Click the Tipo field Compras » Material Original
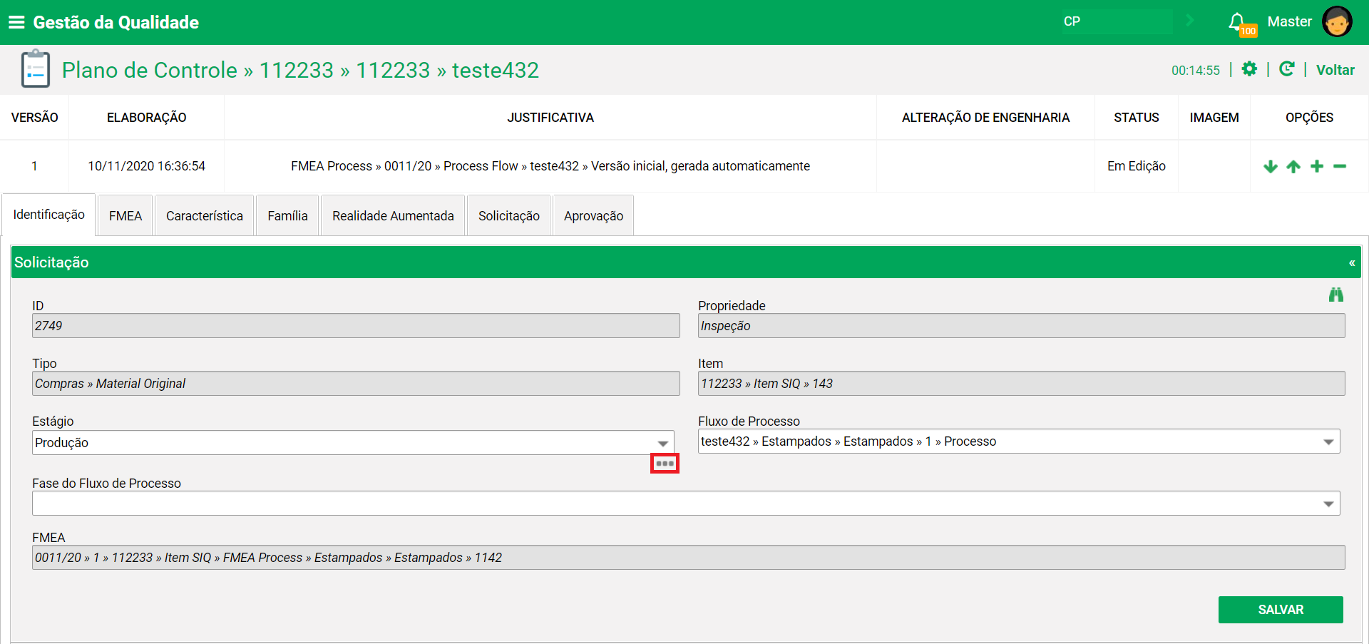The height and width of the screenshot is (644, 1369). (356, 384)
